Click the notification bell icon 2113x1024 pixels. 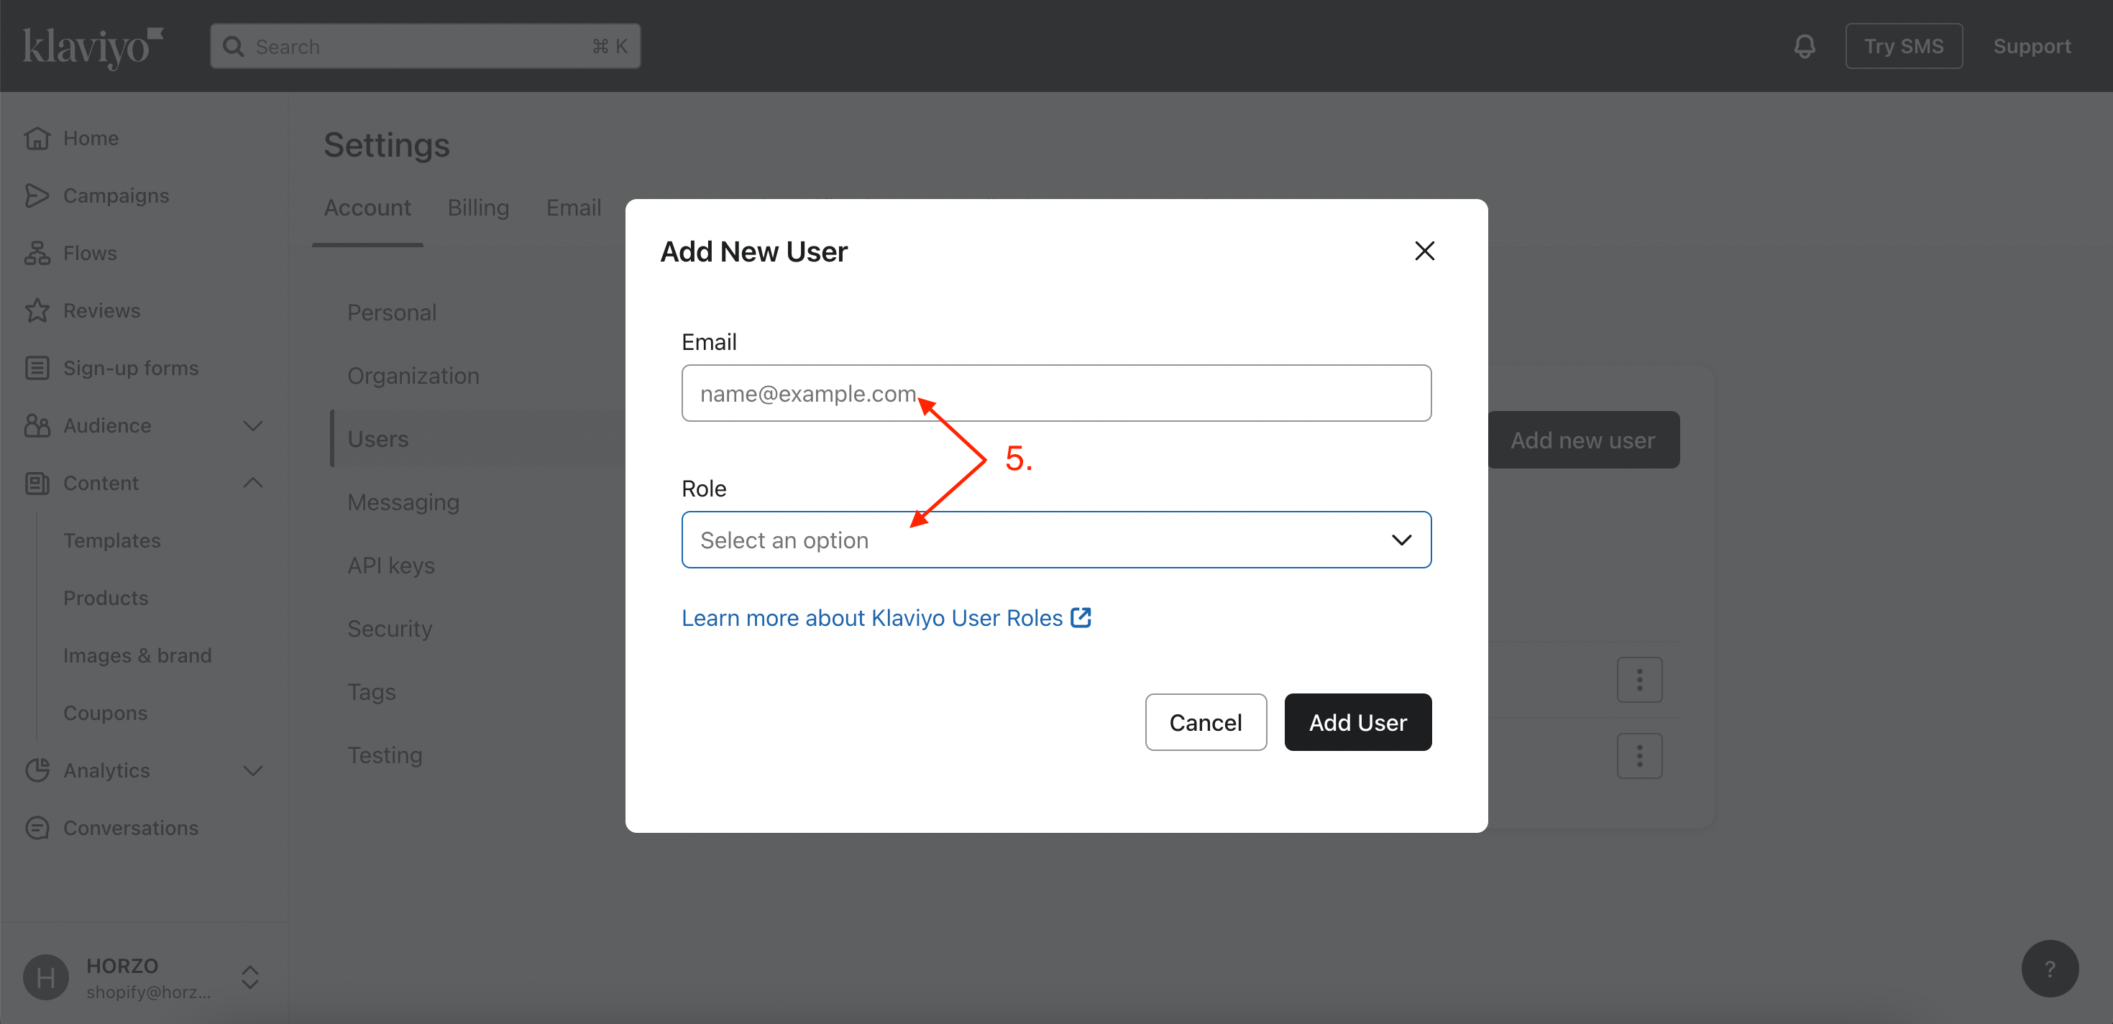click(x=1804, y=46)
